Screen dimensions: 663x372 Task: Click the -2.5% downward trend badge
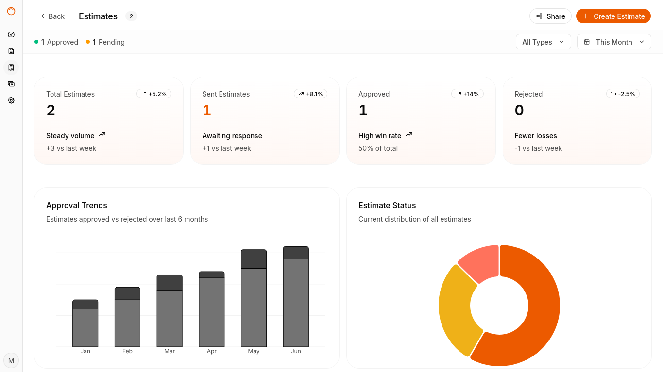[623, 94]
